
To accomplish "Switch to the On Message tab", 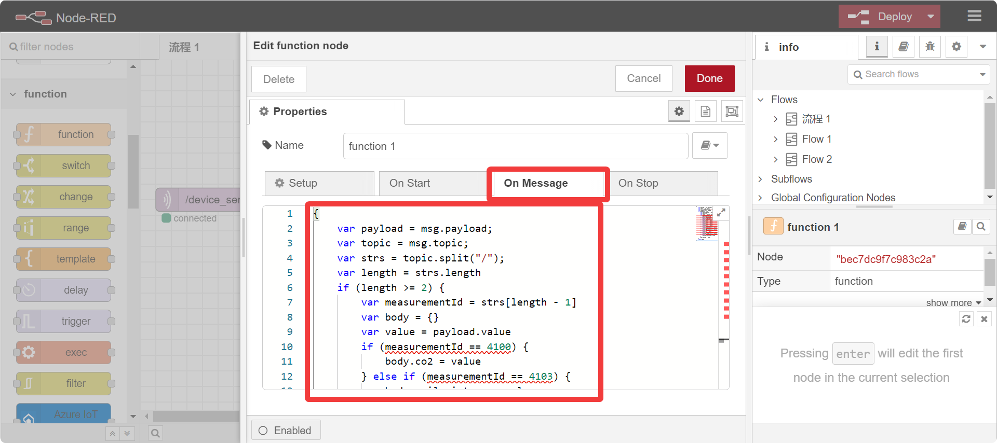I will tap(548, 183).
